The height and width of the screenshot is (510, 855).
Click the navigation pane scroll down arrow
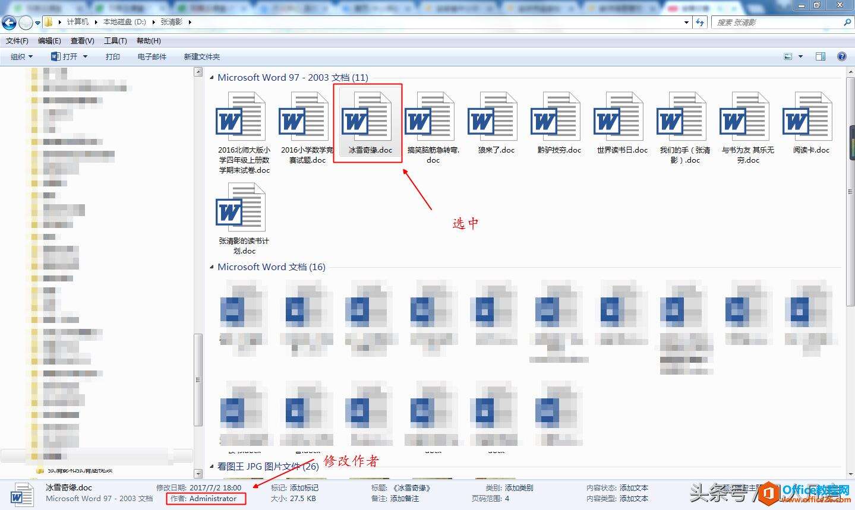click(x=198, y=474)
